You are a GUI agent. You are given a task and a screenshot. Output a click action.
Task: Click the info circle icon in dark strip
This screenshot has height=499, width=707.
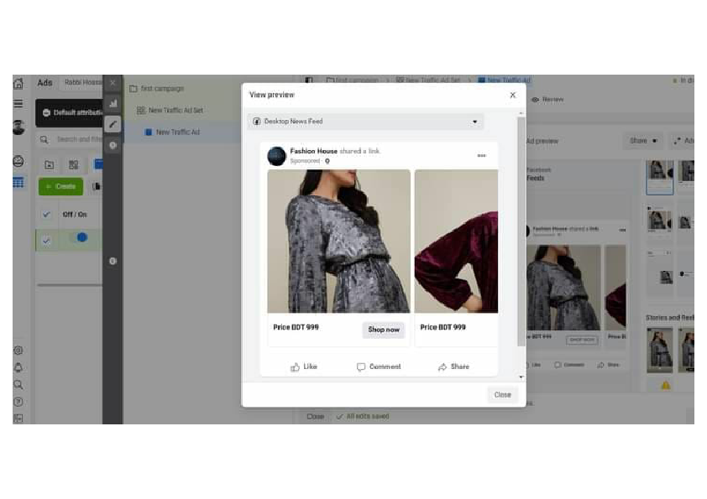pos(113,261)
